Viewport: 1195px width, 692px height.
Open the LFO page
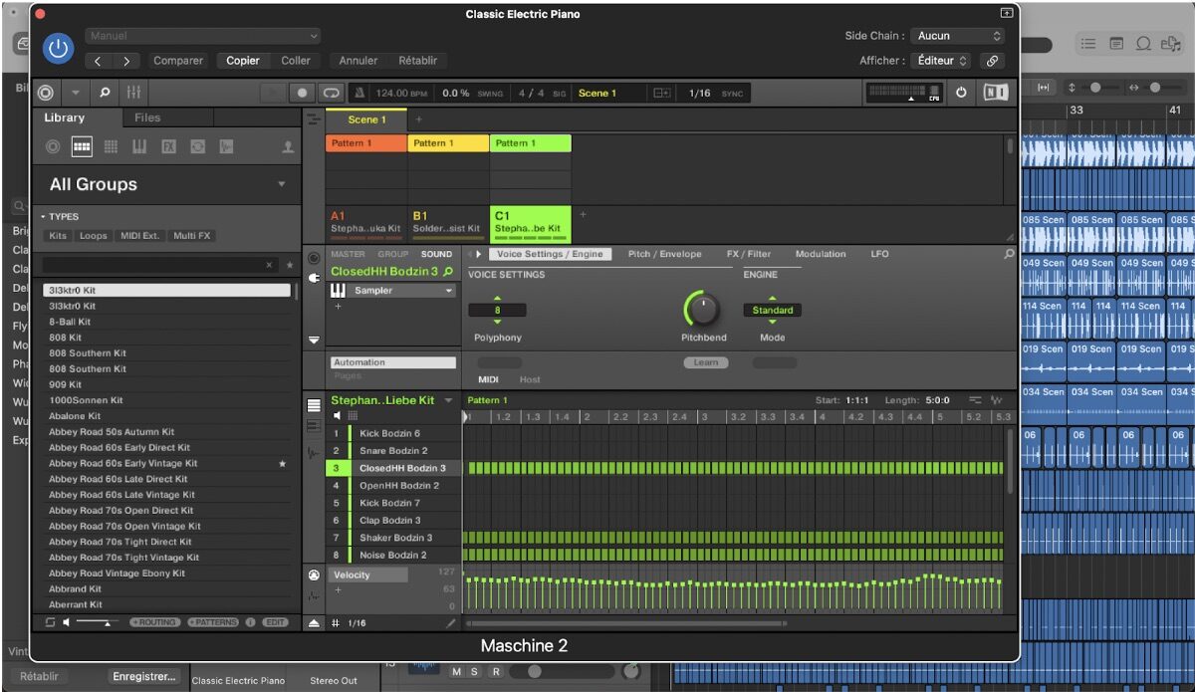879,254
